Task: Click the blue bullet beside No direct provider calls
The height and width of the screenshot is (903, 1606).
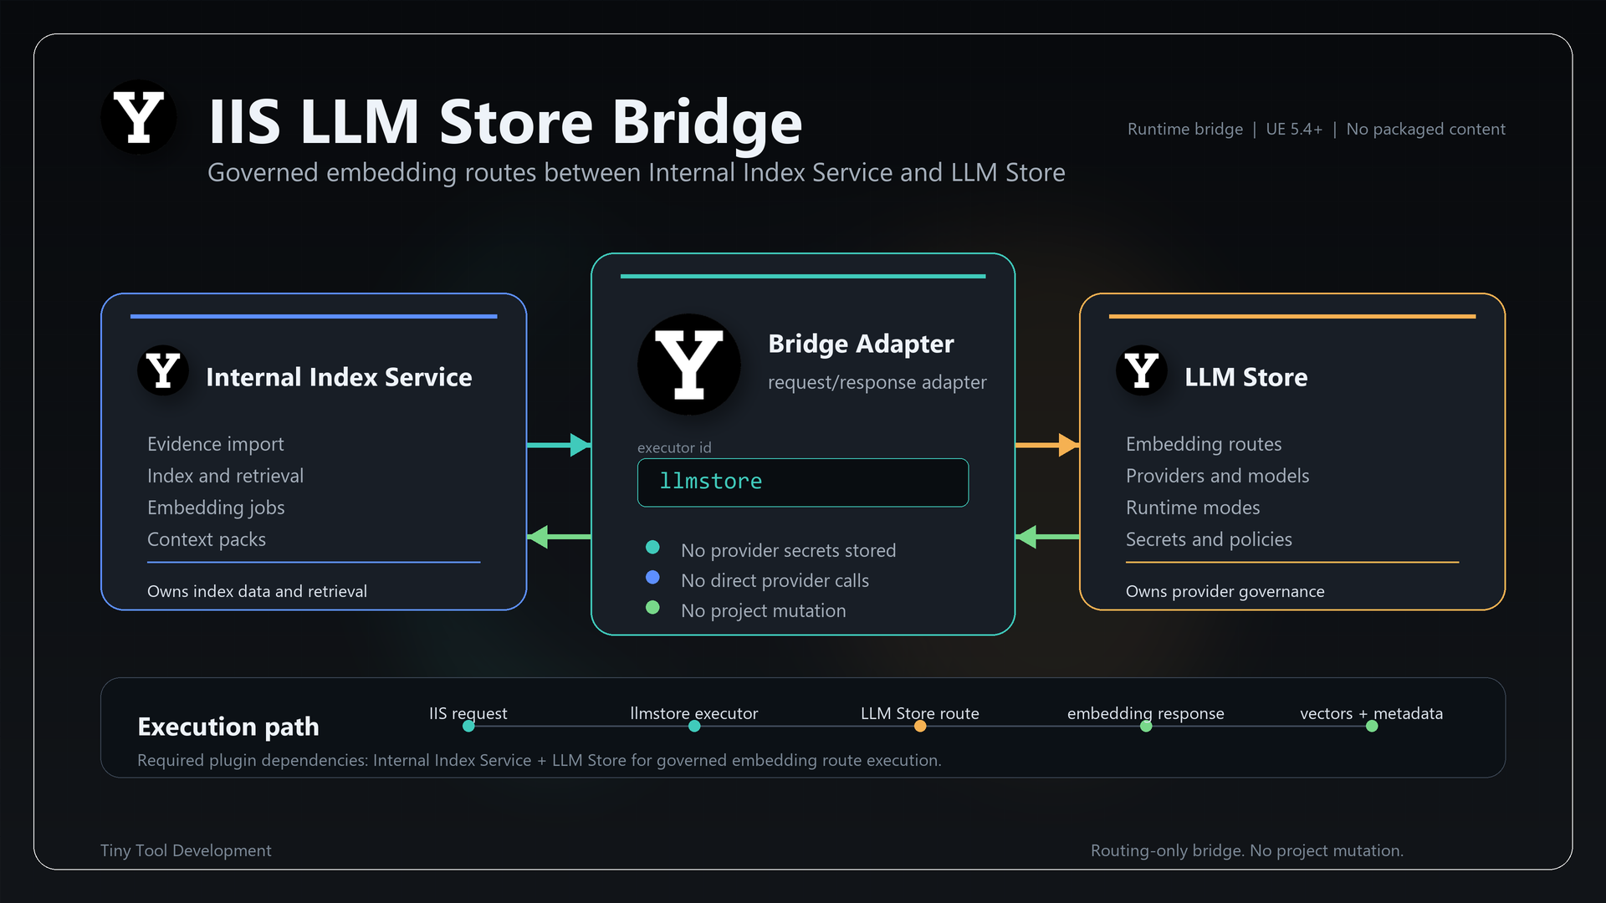Action: coord(653,578)
